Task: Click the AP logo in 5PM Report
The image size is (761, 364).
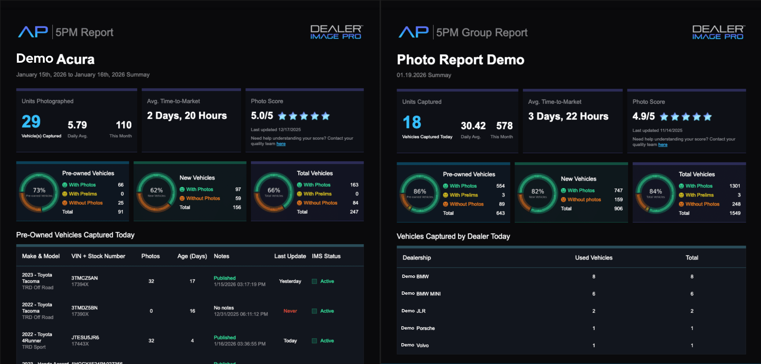Action: tap(33, 32)
